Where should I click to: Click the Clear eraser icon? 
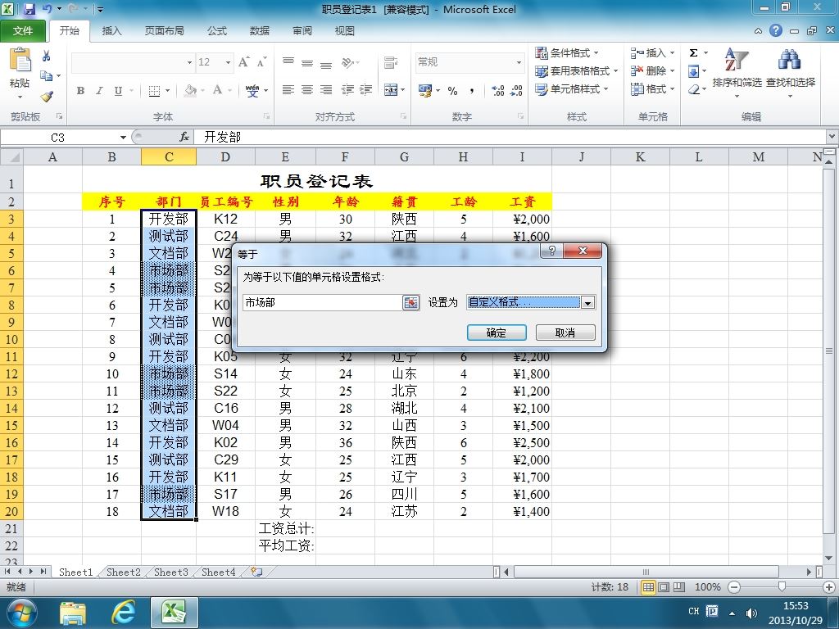[693, 88]
